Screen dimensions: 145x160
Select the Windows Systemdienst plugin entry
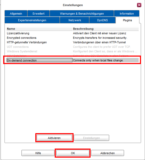(x=72, y=51)
